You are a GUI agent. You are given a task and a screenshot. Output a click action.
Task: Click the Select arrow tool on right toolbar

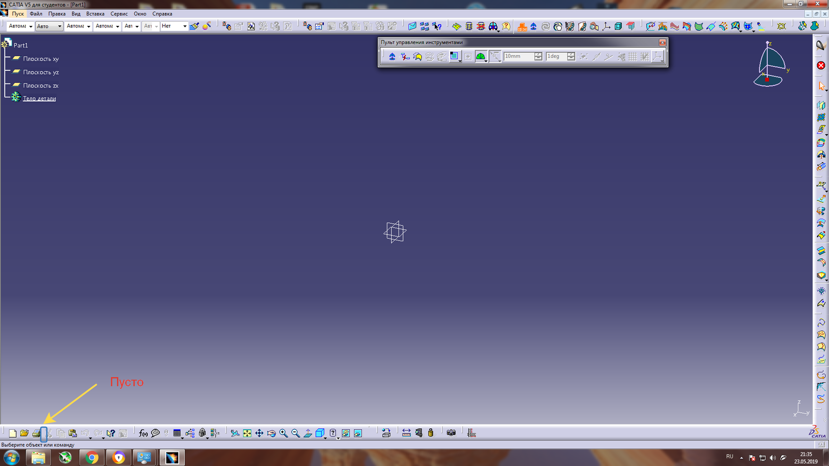pos(821,86)
